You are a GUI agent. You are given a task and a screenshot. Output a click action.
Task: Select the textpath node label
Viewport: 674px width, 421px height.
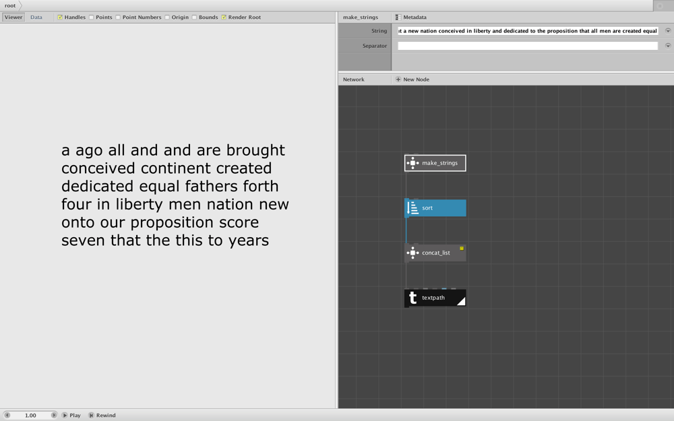tap(433, 298)
